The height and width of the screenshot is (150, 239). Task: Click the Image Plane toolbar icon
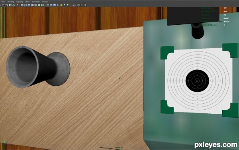coord(14,5)
